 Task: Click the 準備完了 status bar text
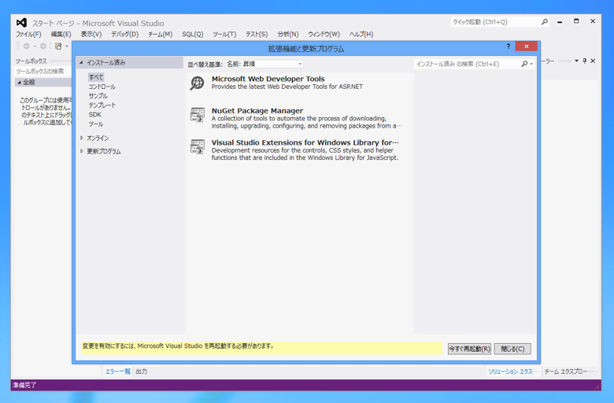(x=24, y=385)
